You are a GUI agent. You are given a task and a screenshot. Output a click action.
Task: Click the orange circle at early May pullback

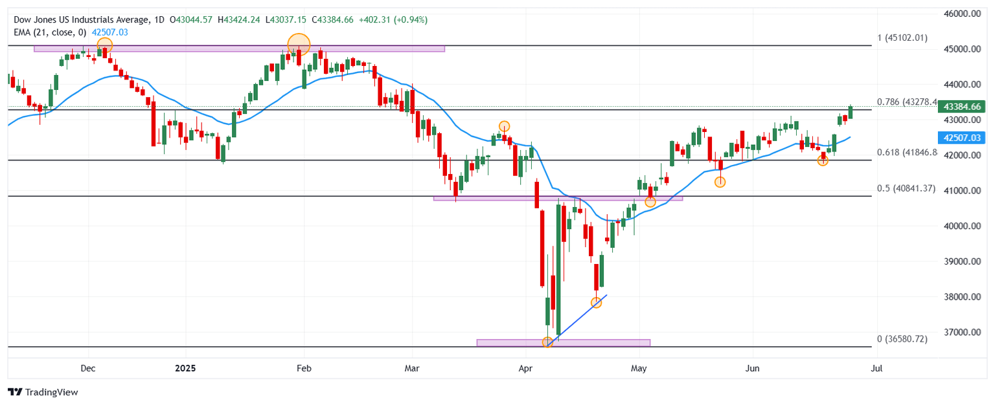650,202
